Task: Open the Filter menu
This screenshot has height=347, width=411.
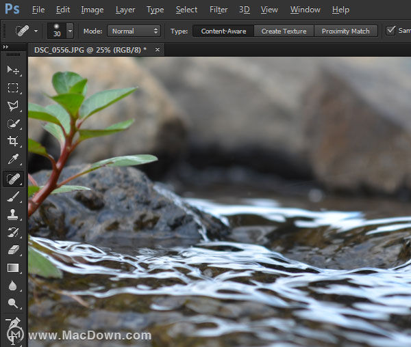Action: [x=219, y=10]
